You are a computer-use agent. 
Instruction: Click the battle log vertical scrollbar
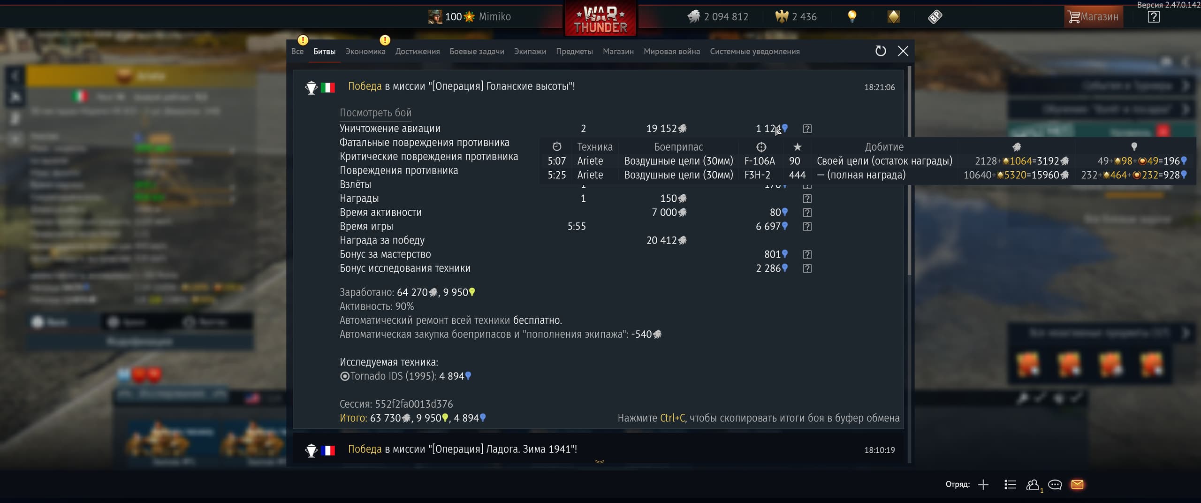tap(909, 170)
